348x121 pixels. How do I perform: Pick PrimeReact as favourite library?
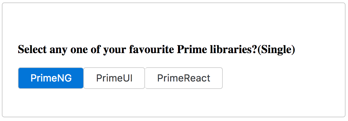tap(184, 78)
